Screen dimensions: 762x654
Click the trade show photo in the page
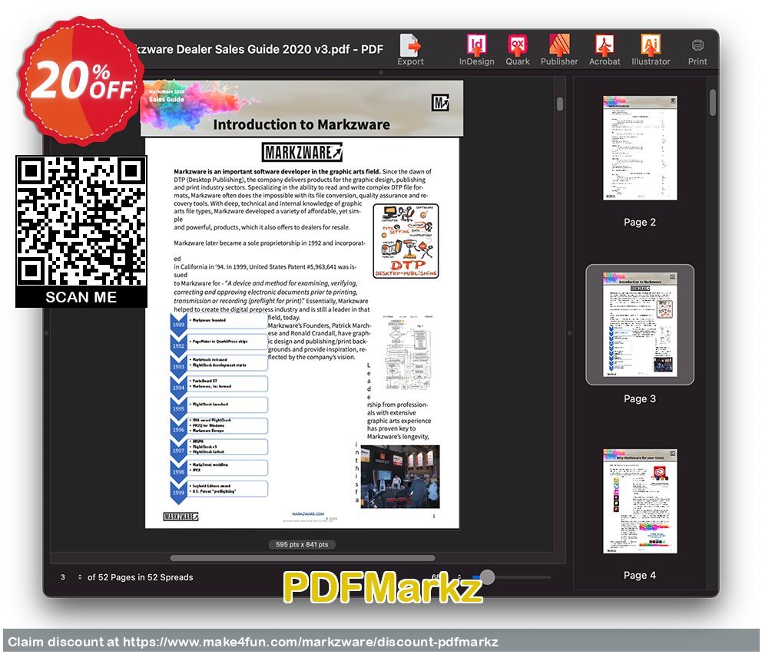click(x=400, y=476)
